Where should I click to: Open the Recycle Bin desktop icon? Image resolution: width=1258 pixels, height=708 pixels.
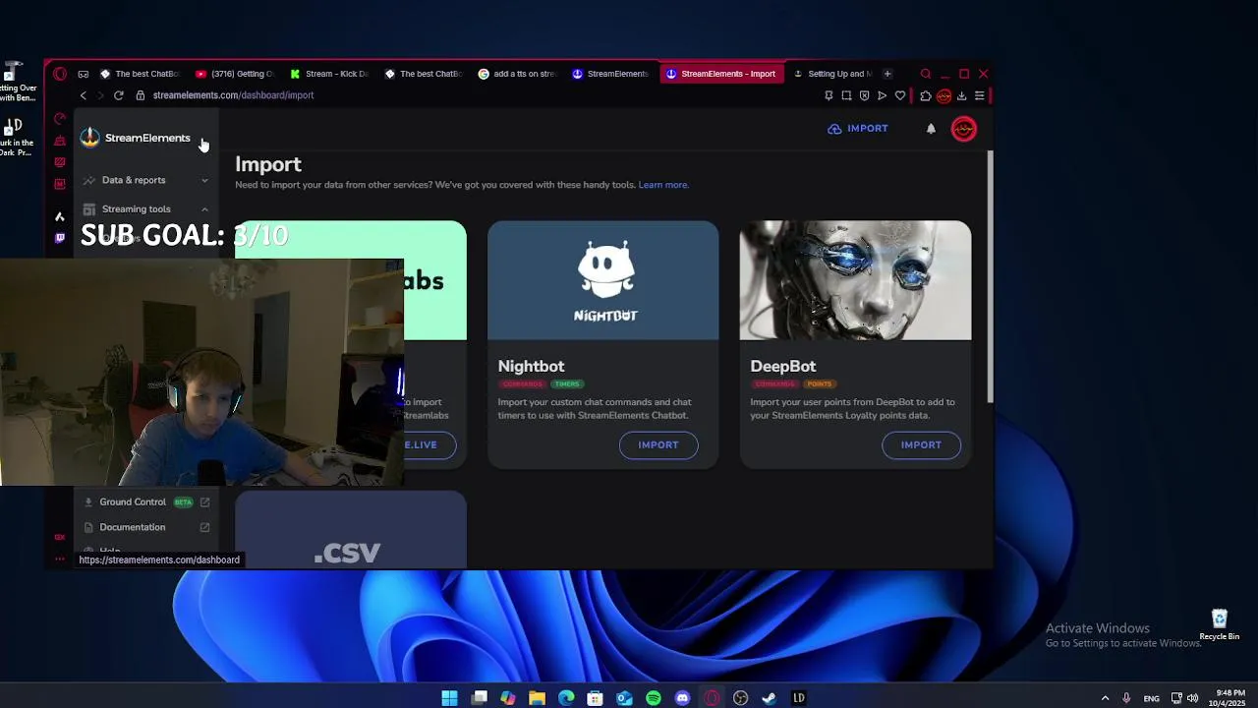(x=1220, y=624)
